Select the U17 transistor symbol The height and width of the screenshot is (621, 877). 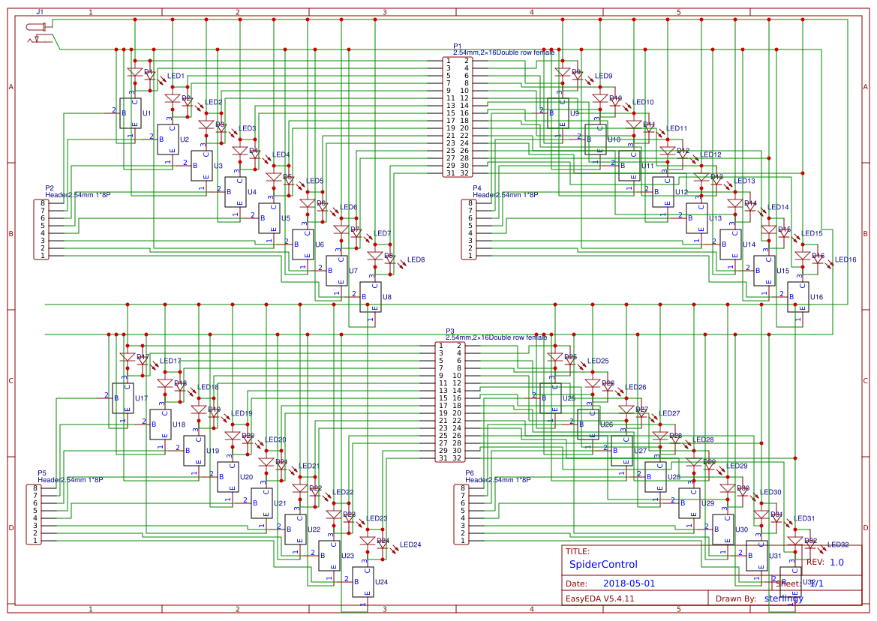tap(123, 400)
